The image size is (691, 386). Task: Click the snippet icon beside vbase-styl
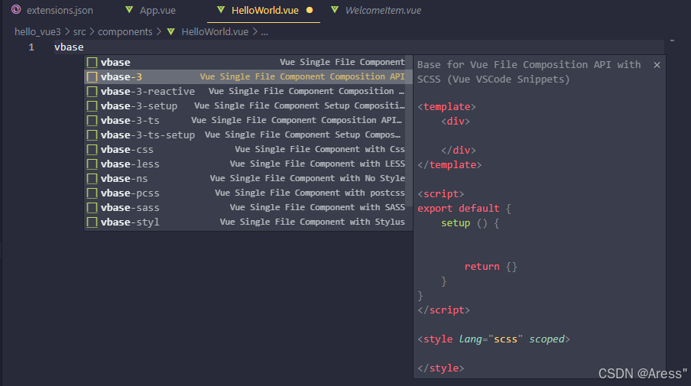pyautogui.click(x=92, y=222)
